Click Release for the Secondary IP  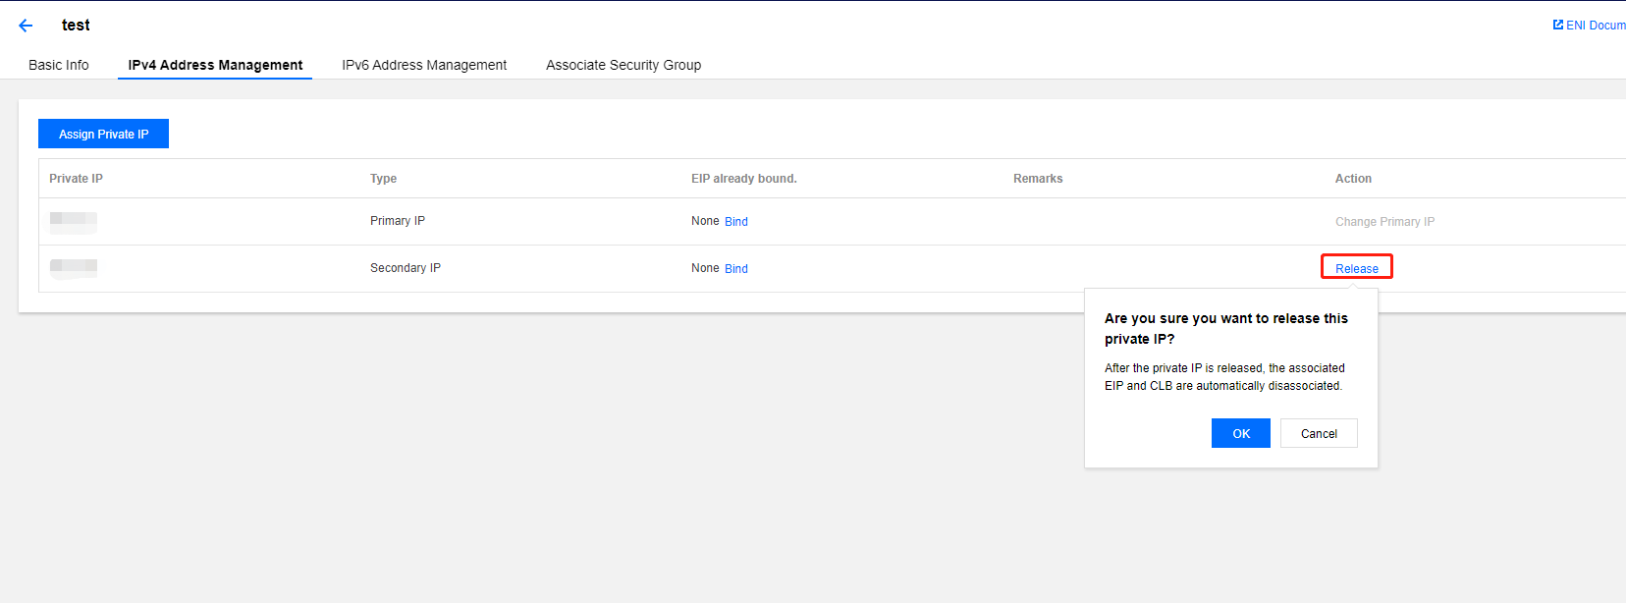tap(1357, 268)
